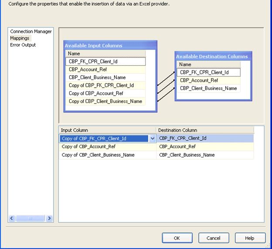
Task: Click the Available Input Columns title bar
Action: click(x=110, y=46)
